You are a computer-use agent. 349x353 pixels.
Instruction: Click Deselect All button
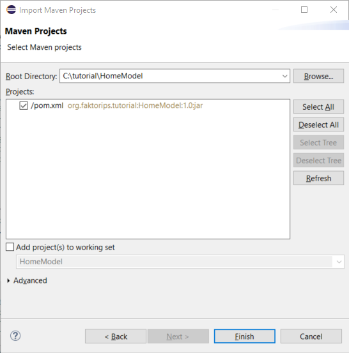318,124
